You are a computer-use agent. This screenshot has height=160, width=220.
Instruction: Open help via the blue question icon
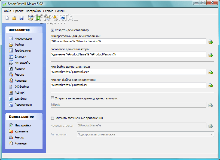pos(63,18)
